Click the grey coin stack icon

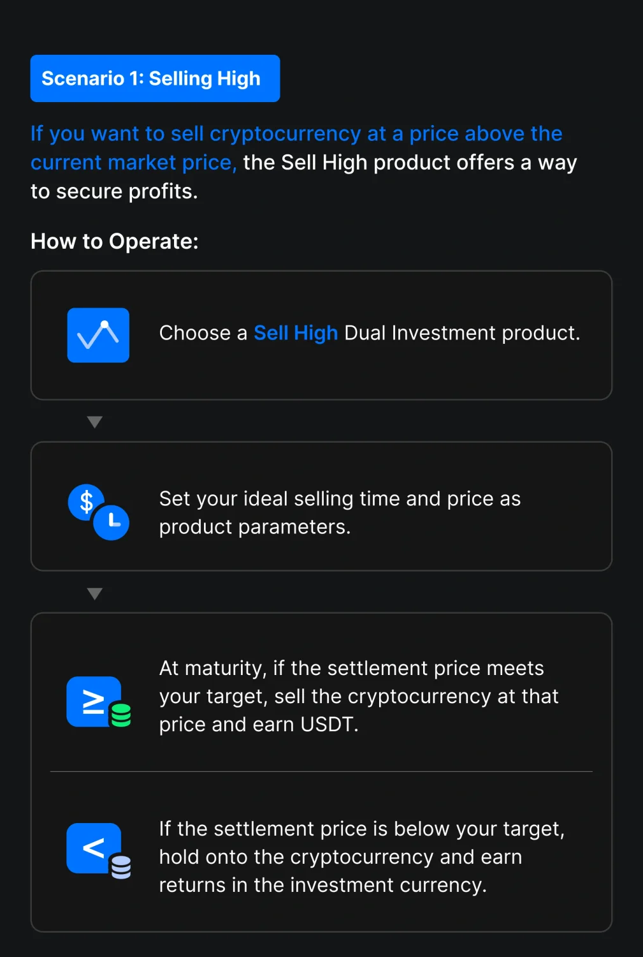pos(120,866)
